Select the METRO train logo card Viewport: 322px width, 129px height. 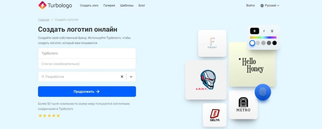tap(243, 105)
